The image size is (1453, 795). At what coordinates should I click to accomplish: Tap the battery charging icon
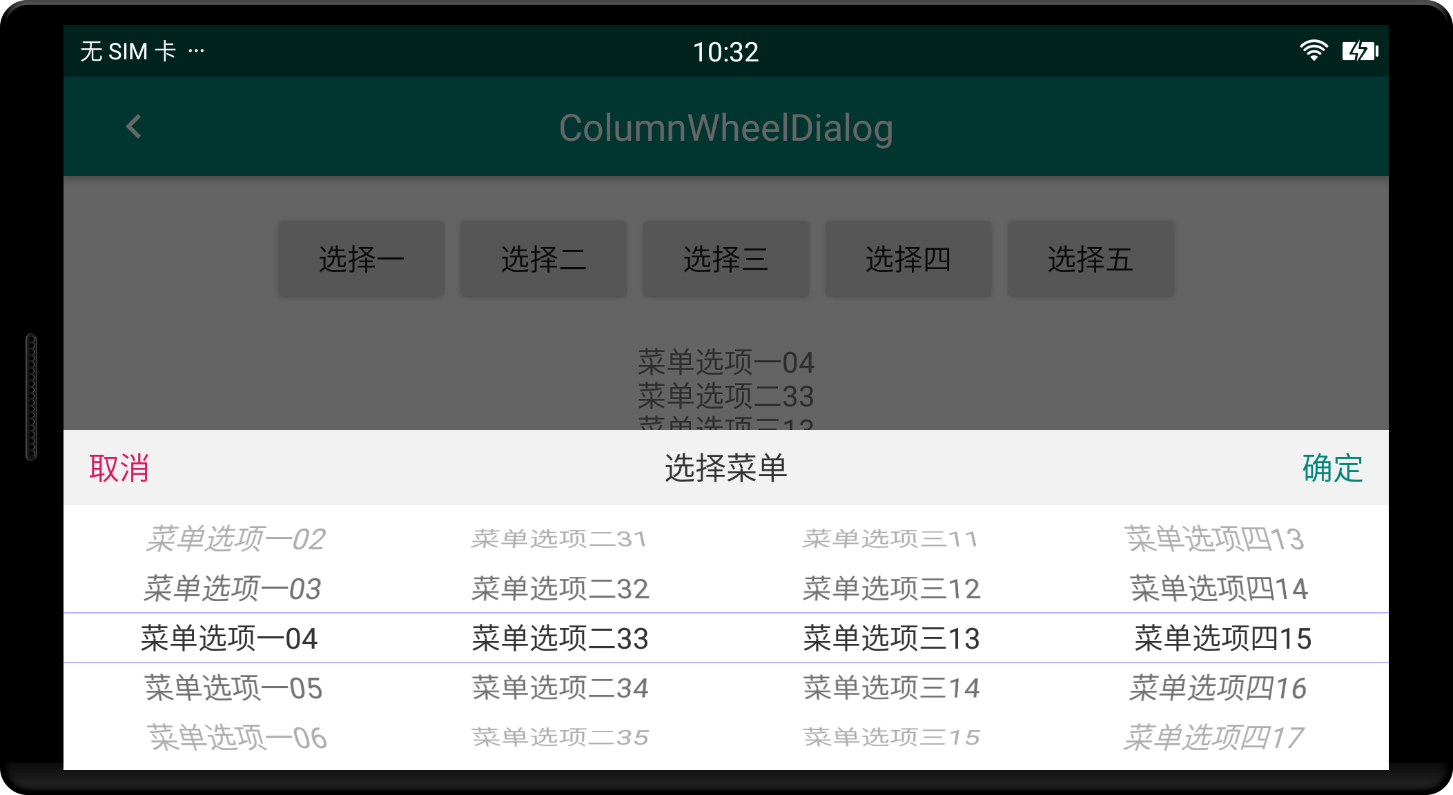1360,51
